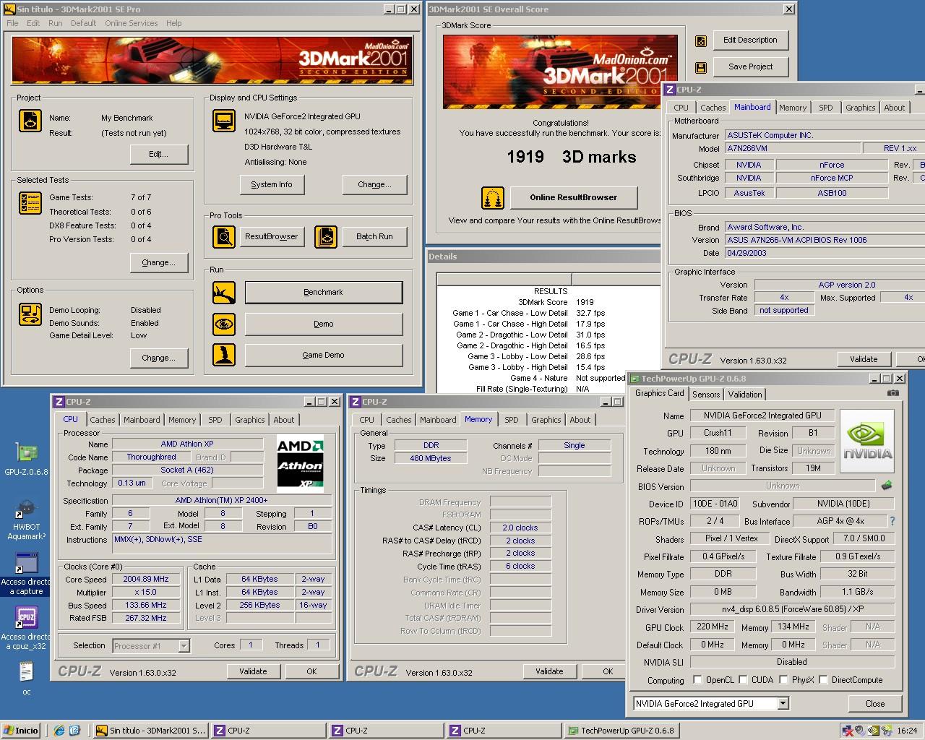Click Change button under Options
Screen dimensions: 925x740
(x=159, y=358)
